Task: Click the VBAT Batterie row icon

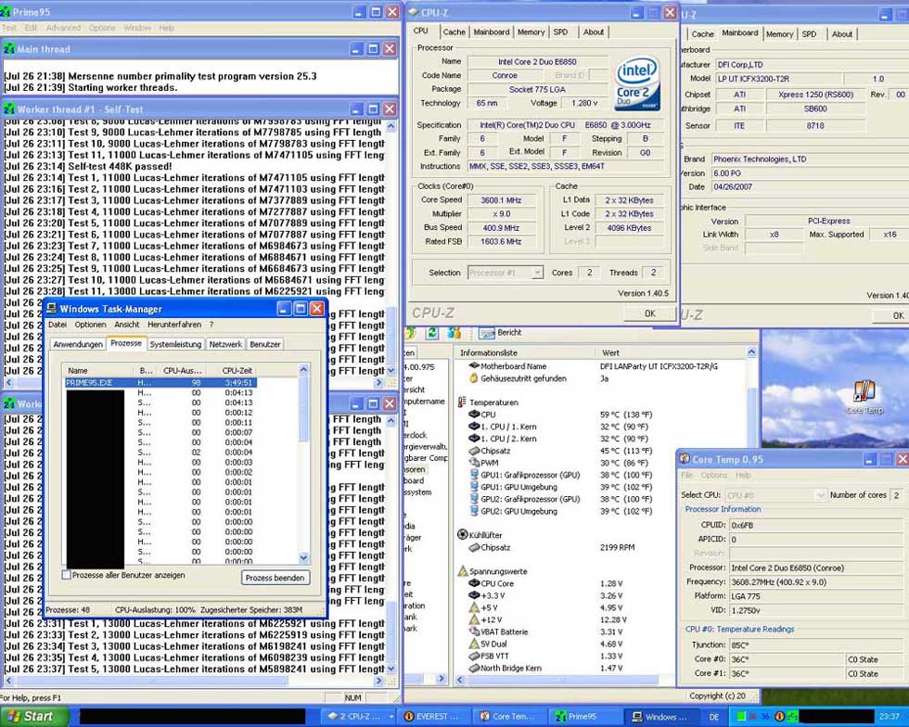Action: [474, 631]
